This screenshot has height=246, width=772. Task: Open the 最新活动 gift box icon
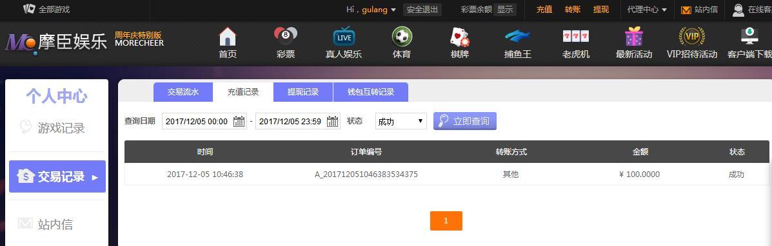point(634,37)
